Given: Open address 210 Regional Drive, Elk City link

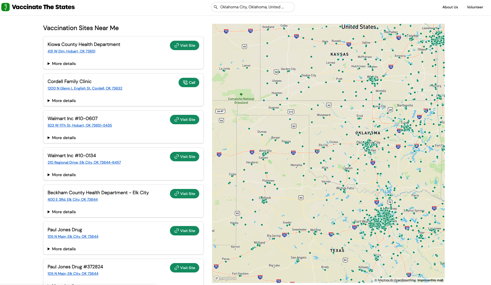Looking at the screenshot, I should click(84, 162).
